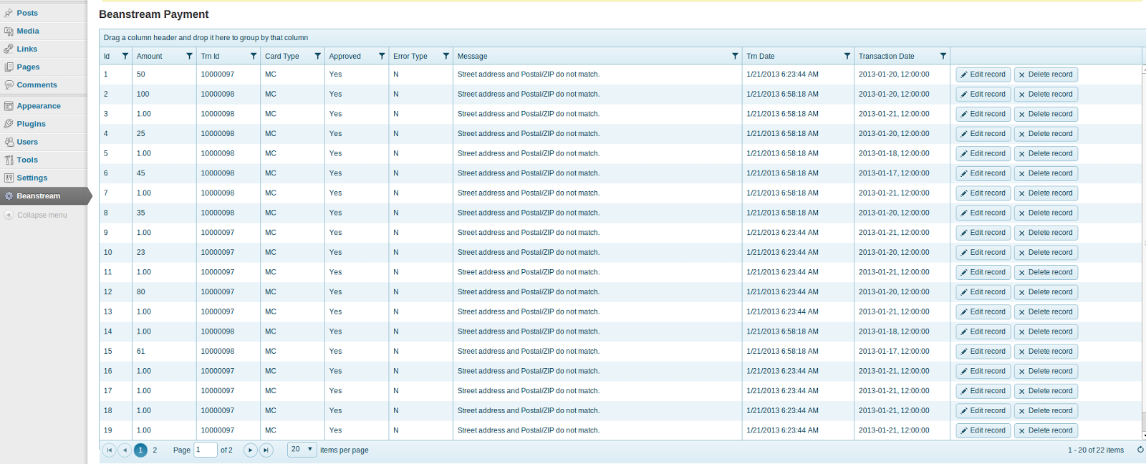This screenshot has height=464, width=1146.
Task: Sort by Transaction Date column header
Action: 886,56
